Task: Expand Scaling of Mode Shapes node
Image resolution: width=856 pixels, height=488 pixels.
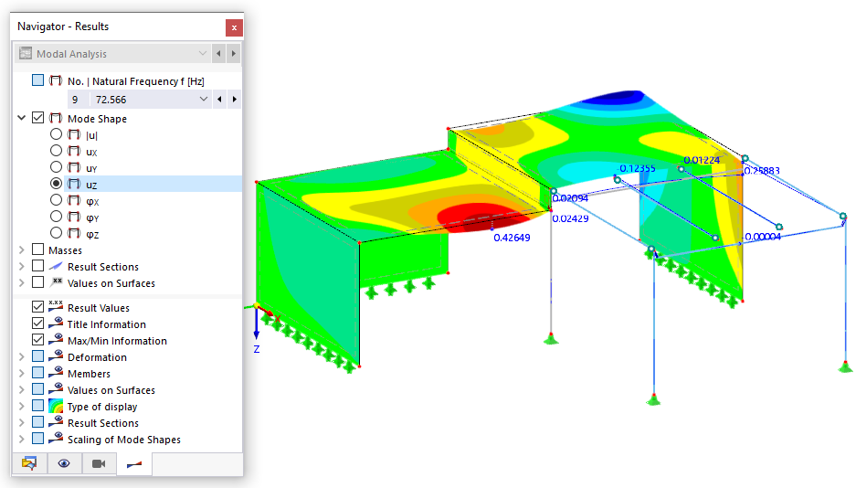Action: pyautogui.click(x=22, y=439)
